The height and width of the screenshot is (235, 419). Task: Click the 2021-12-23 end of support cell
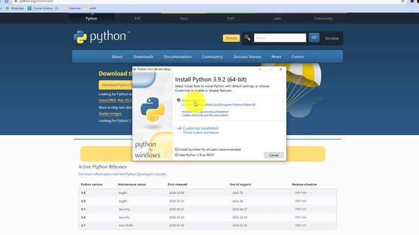pos(240,217)
